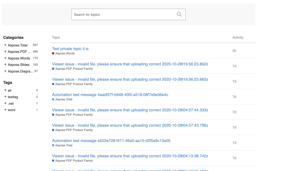
Task: Filter by the word tag label
Action: tap(11, 110)
